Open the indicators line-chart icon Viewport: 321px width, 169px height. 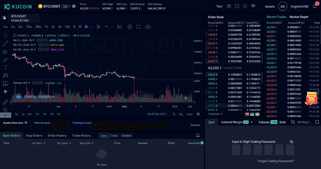point(120,27)
